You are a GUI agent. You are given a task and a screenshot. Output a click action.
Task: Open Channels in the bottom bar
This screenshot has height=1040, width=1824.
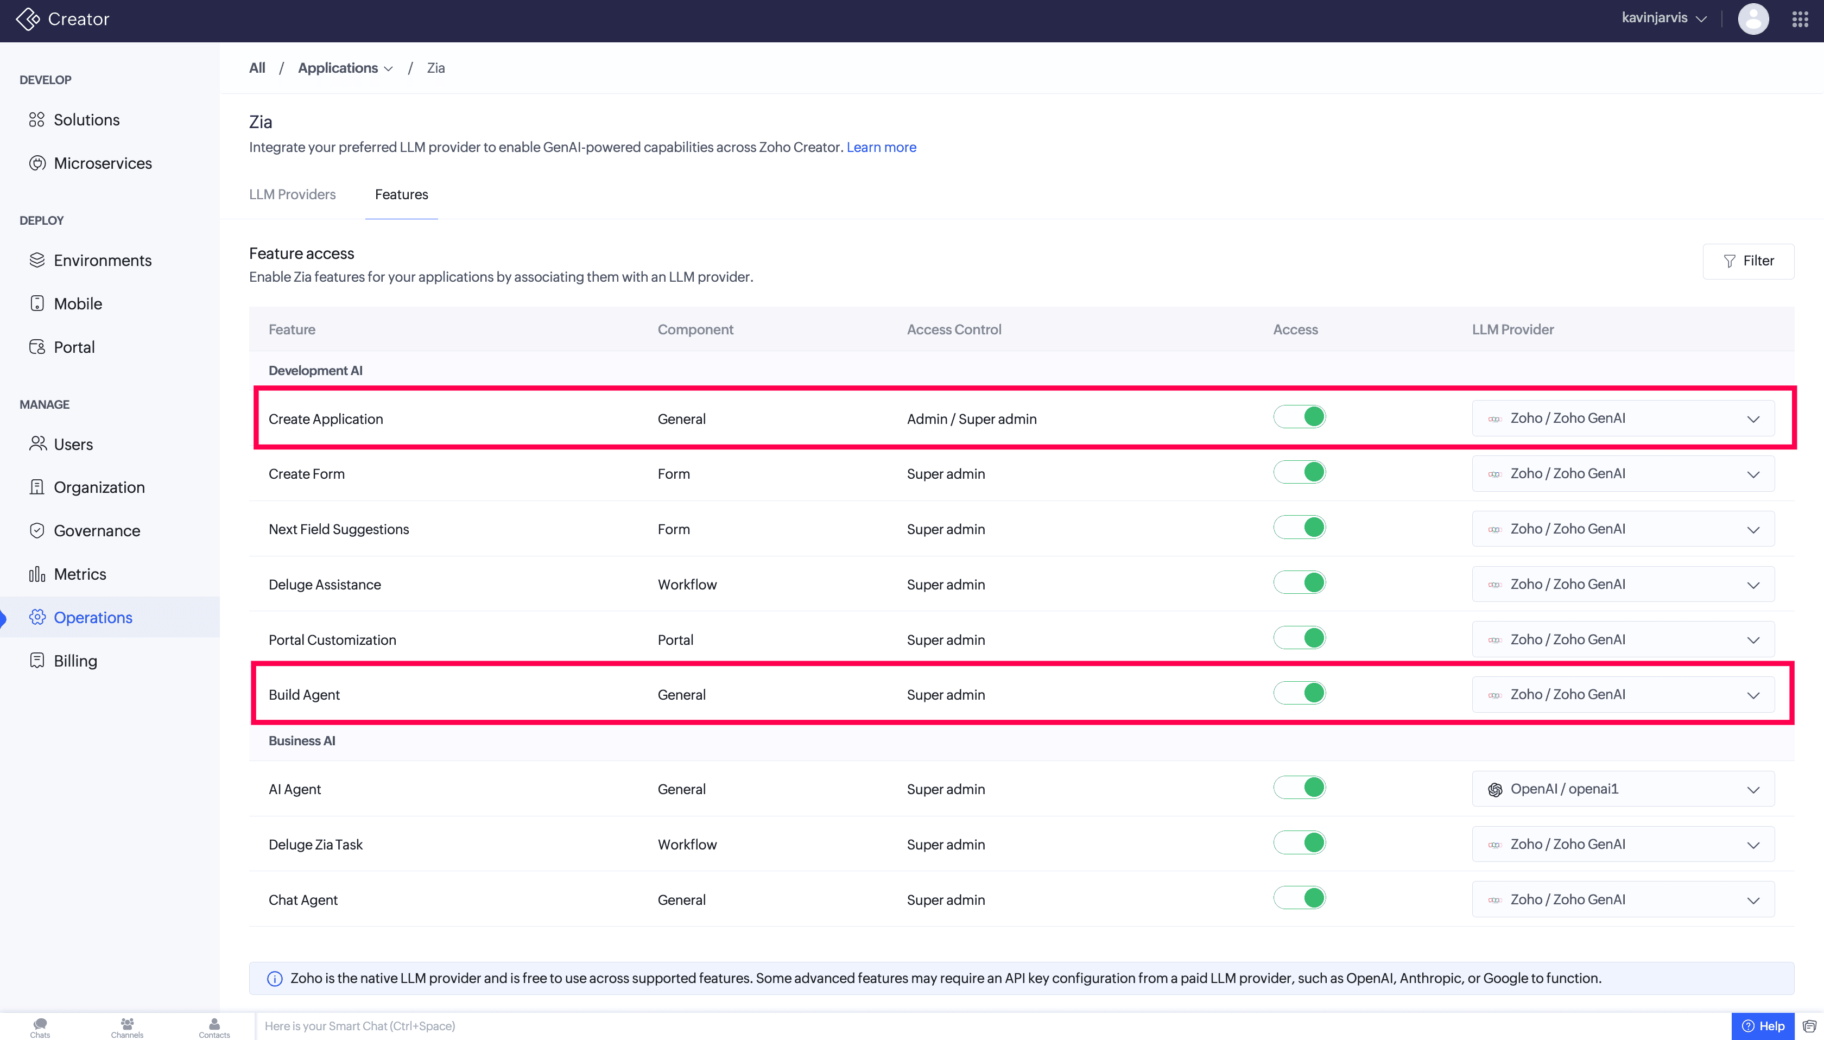click(x=127, y=1028)
